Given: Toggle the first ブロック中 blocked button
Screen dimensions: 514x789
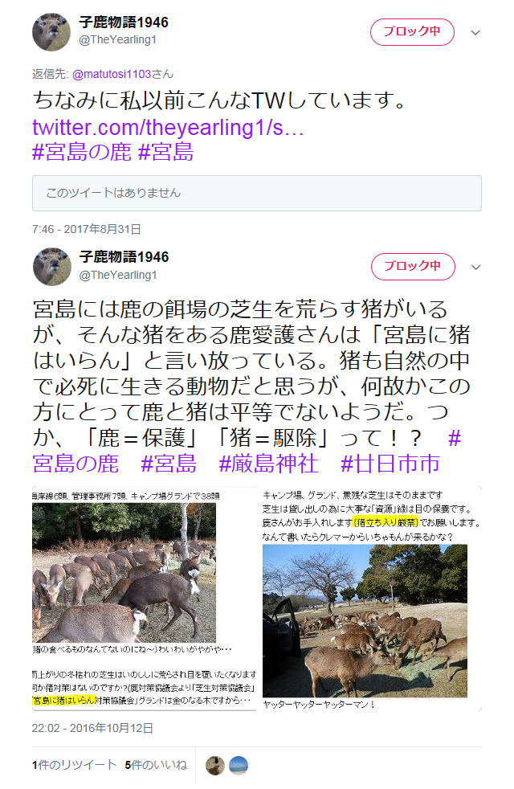Looking at the screenshot, I should tap(413, 32).
